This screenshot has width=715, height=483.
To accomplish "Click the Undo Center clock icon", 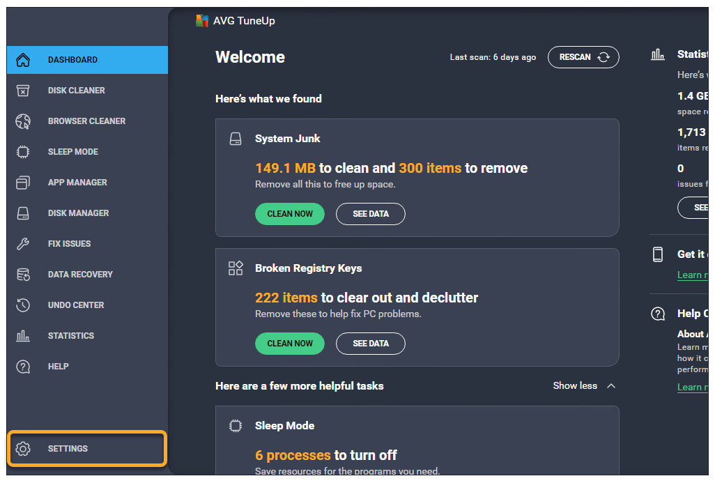I will coord(23,305).
